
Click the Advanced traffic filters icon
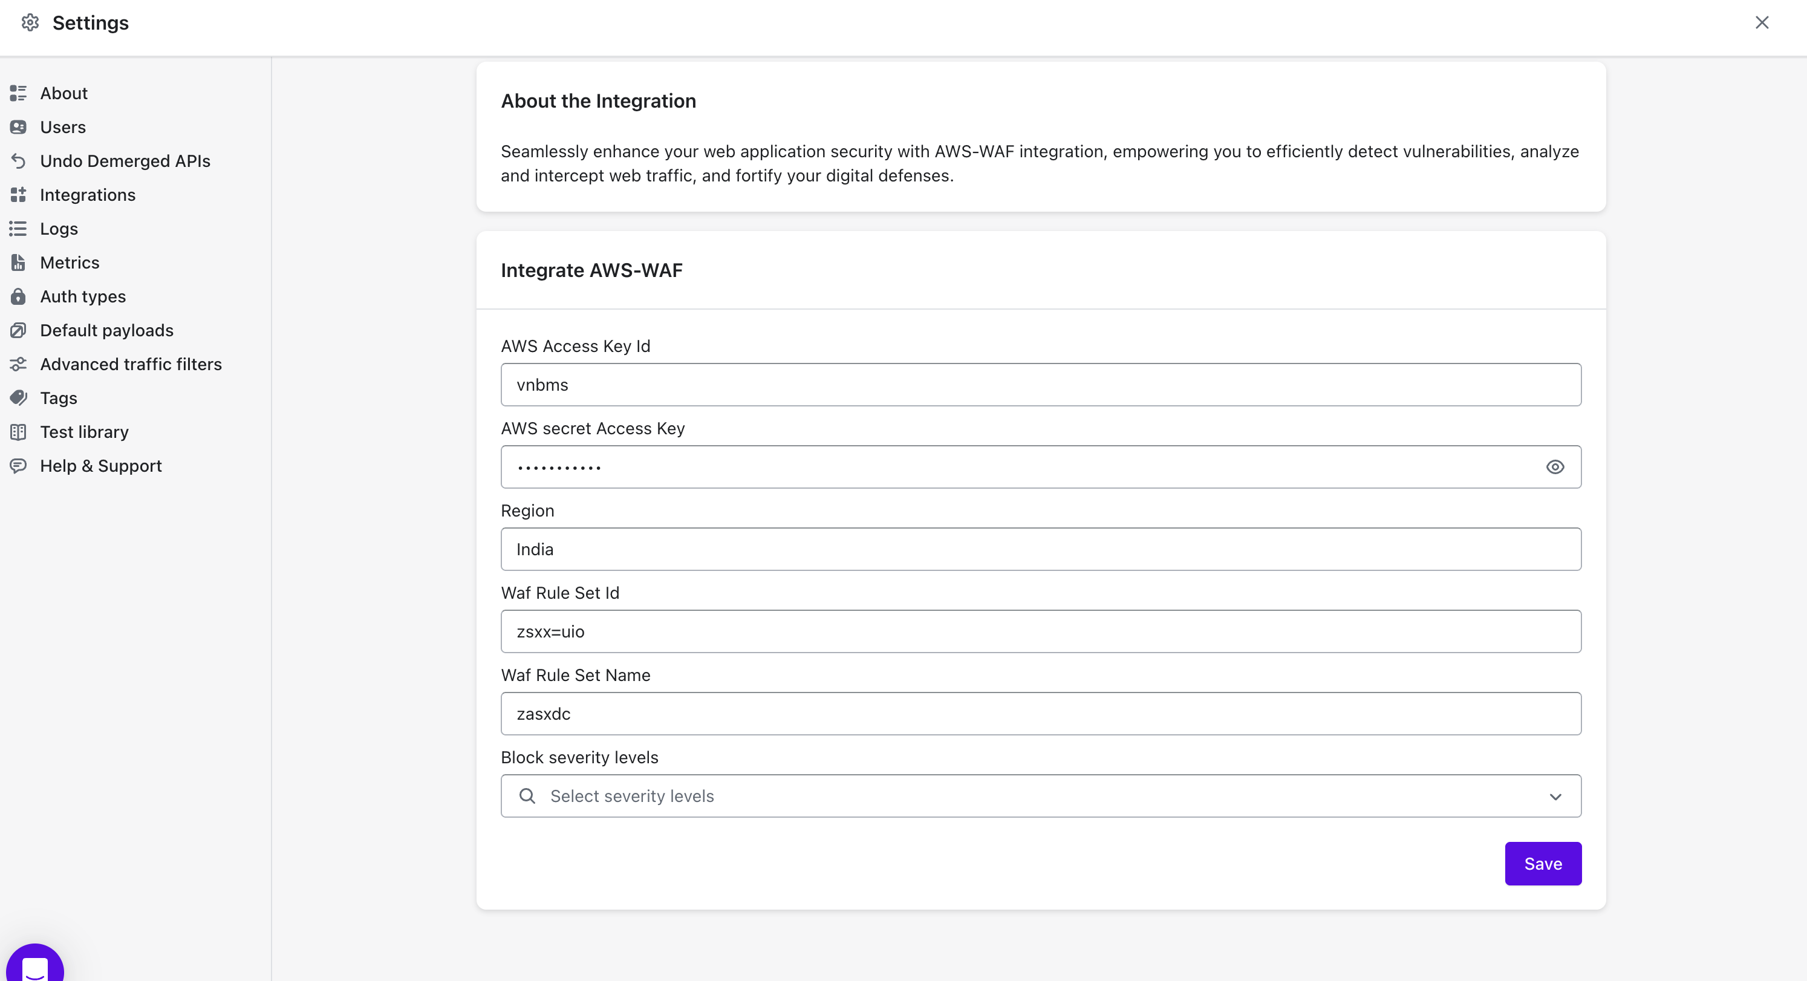[x=18, y=364]
